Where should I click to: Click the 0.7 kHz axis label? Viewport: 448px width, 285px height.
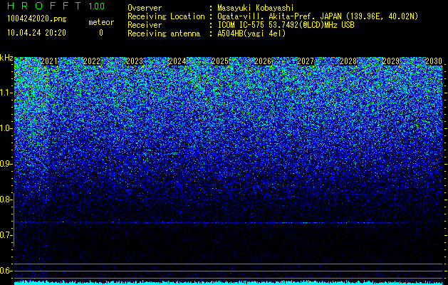click(6, 235)
